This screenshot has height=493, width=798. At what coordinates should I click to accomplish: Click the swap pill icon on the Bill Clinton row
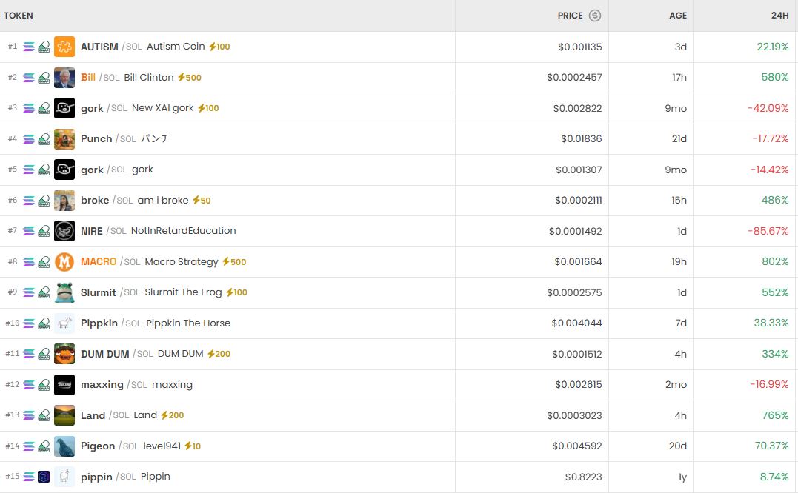click(x=43, y=77)
